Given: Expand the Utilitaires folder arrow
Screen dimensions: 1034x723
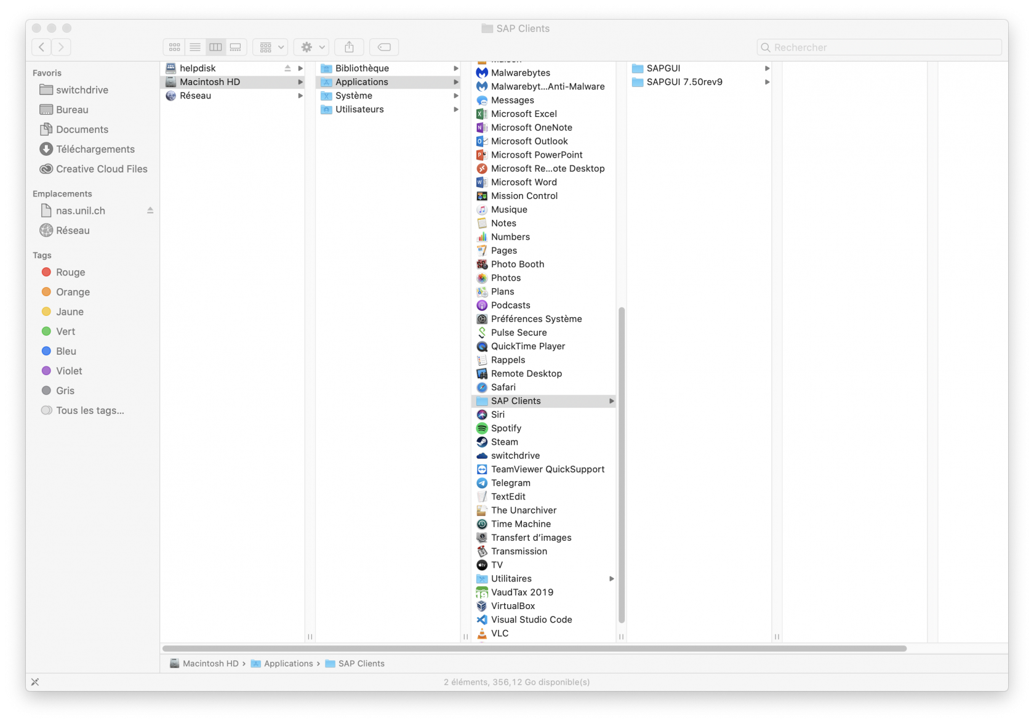Looking at the screenshot, I should point(611,579).
